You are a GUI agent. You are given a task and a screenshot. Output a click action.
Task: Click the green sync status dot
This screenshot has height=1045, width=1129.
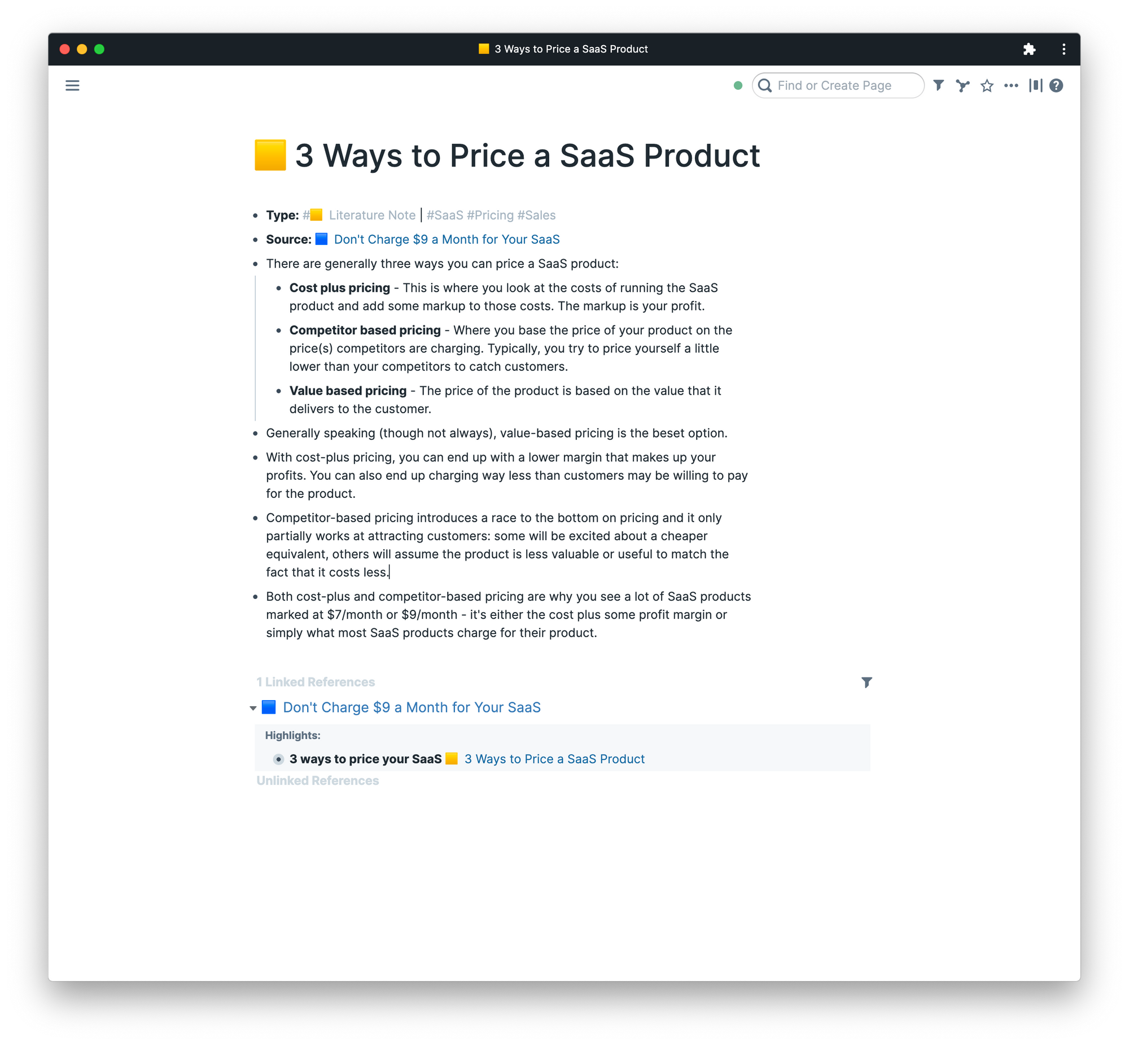tap(738, 85)
